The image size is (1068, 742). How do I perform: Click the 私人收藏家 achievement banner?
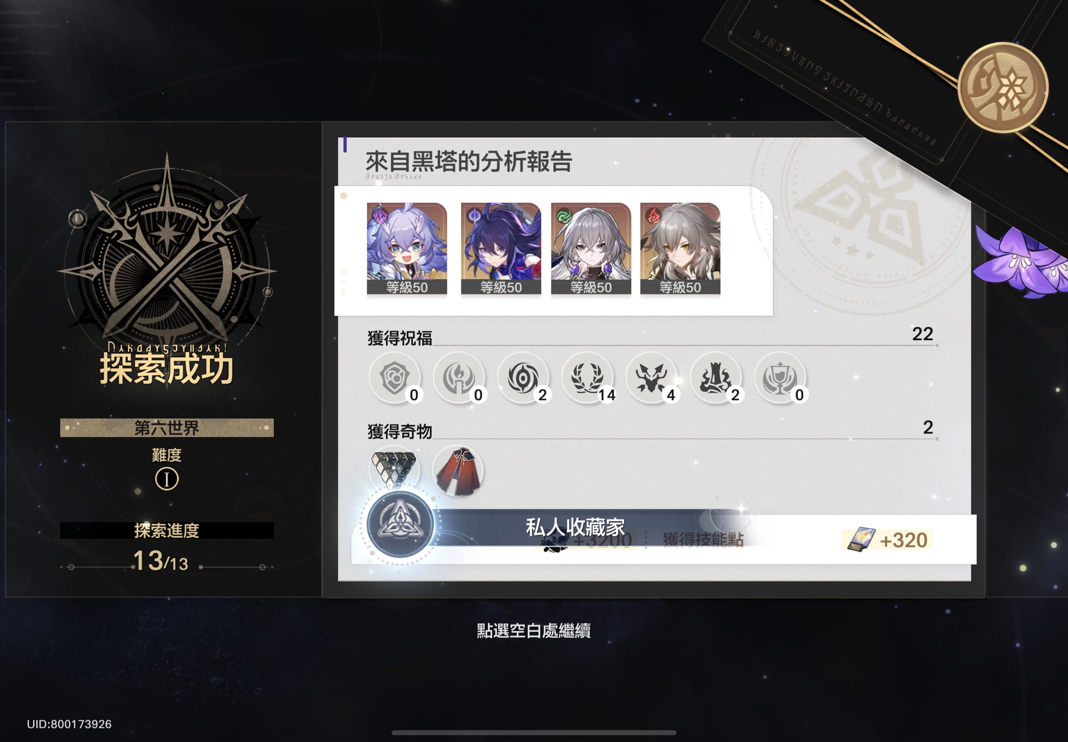575,527
